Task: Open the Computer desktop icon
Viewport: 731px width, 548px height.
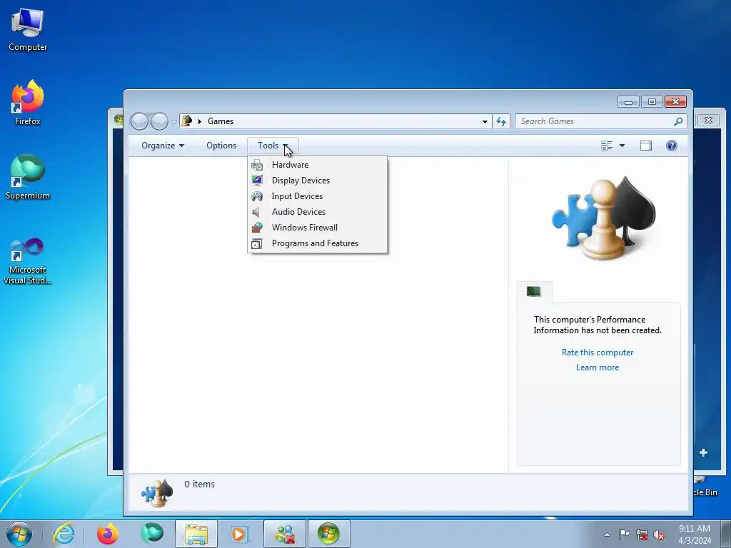Action: [28, 31]
